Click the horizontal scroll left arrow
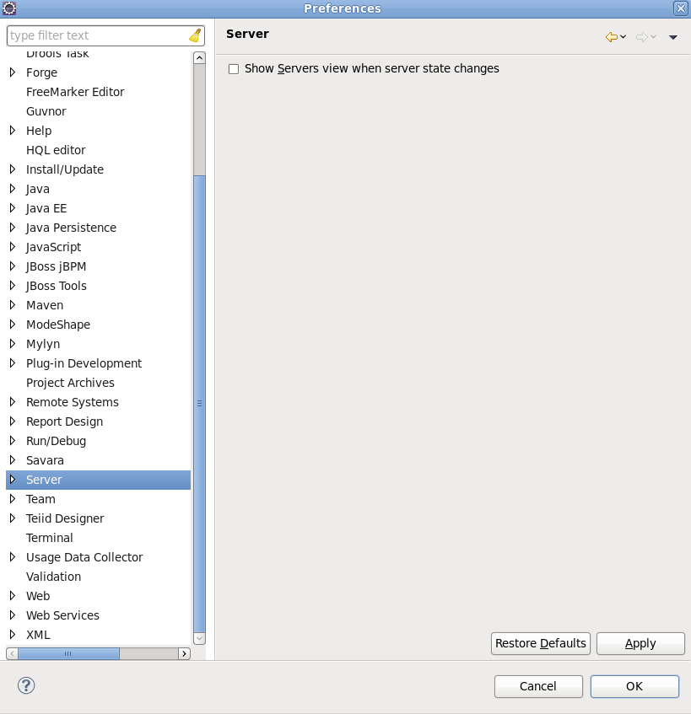 [13, 654]
